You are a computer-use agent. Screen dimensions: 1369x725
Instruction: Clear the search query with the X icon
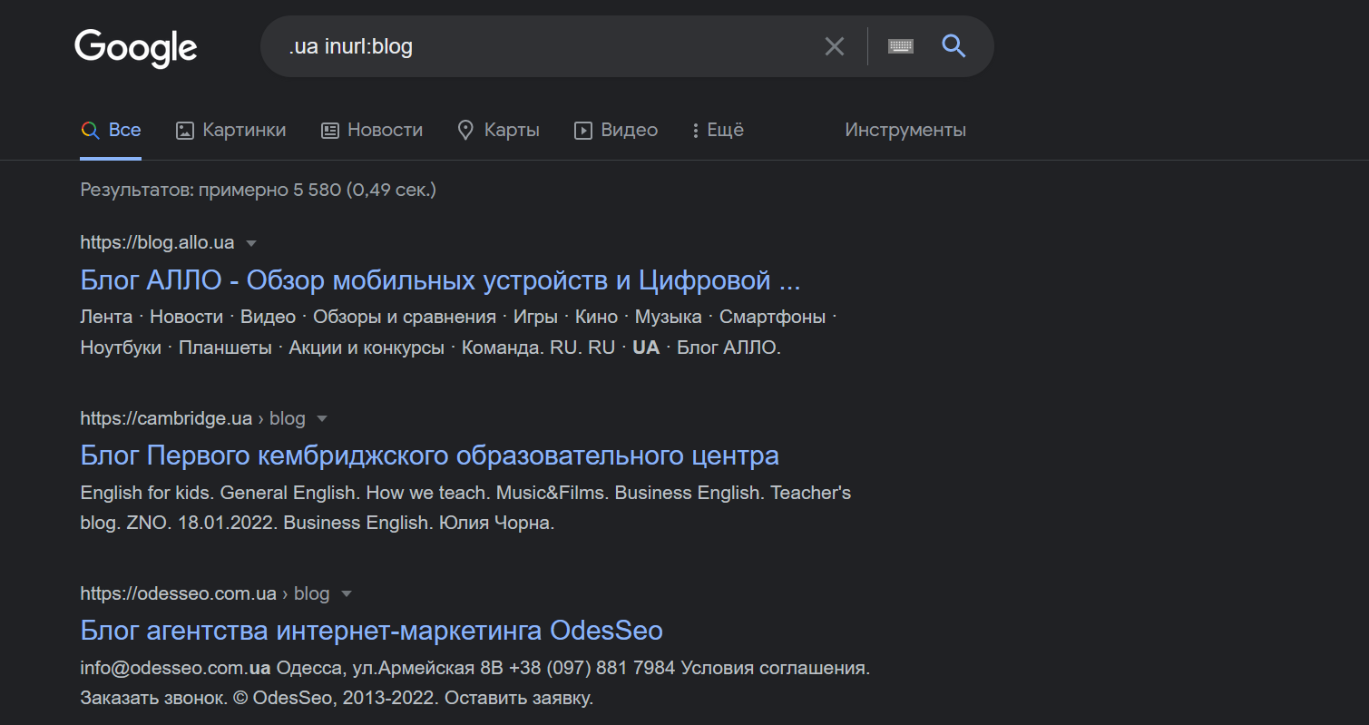[x=835, y=46]
